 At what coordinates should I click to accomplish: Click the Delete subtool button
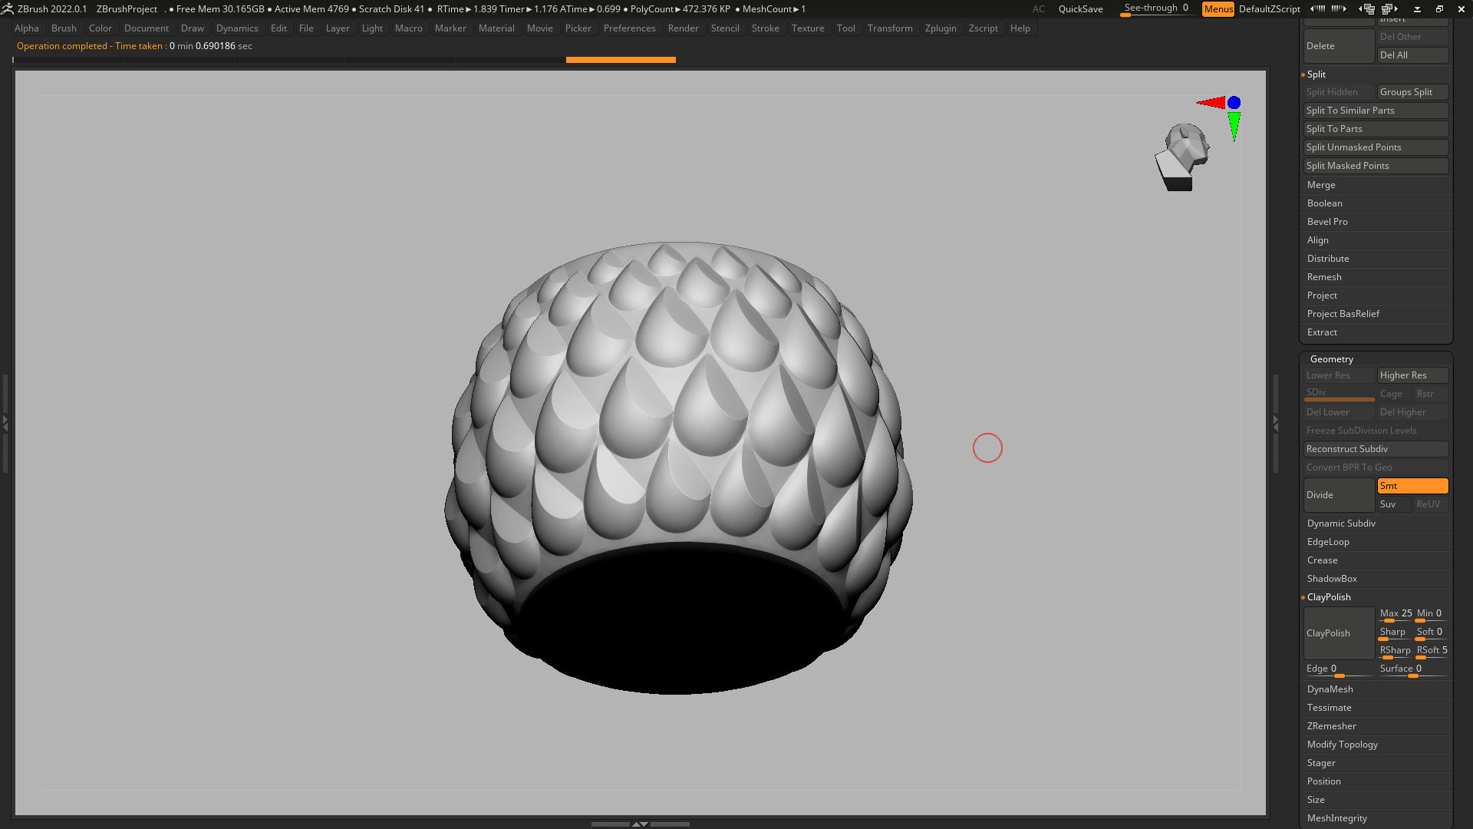tap(1339, 46)
